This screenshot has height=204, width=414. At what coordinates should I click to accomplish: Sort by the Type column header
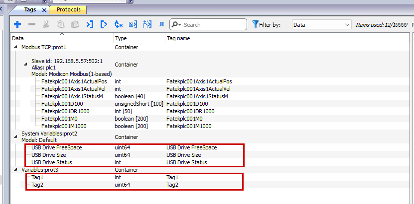[121, 38]
